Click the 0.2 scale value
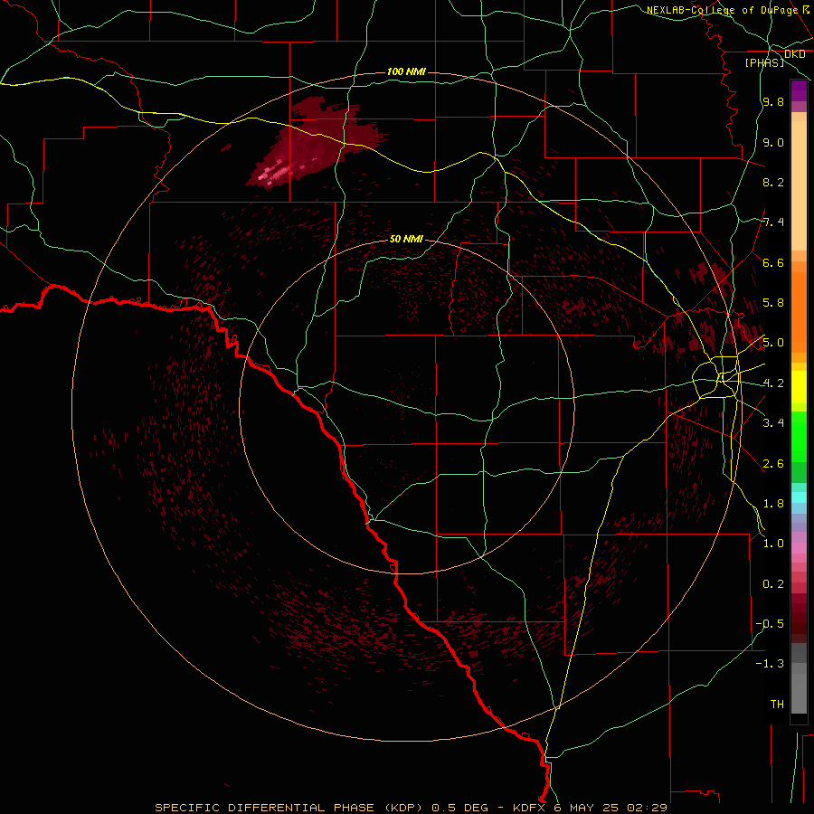This screenshot has height=814, width=814. point(773,584)
